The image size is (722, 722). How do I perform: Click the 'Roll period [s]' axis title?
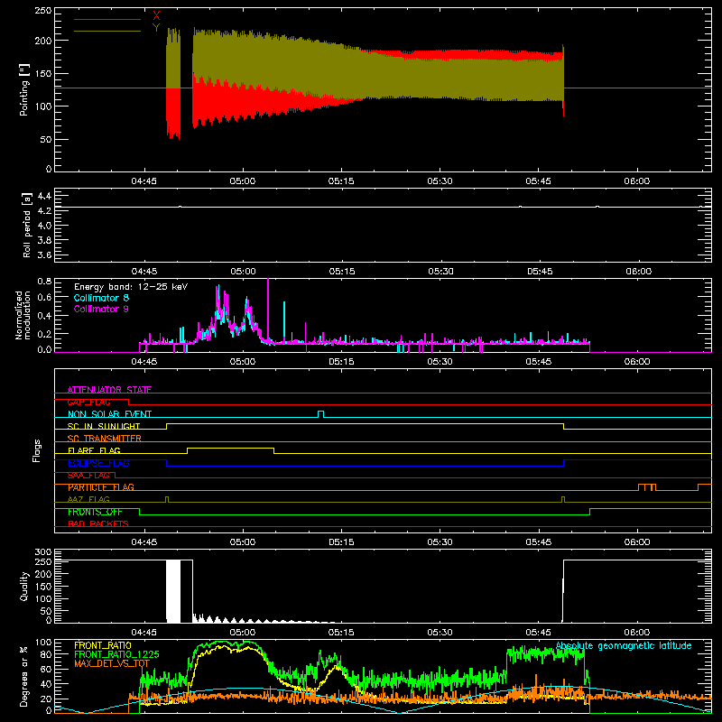click(27, 225)
